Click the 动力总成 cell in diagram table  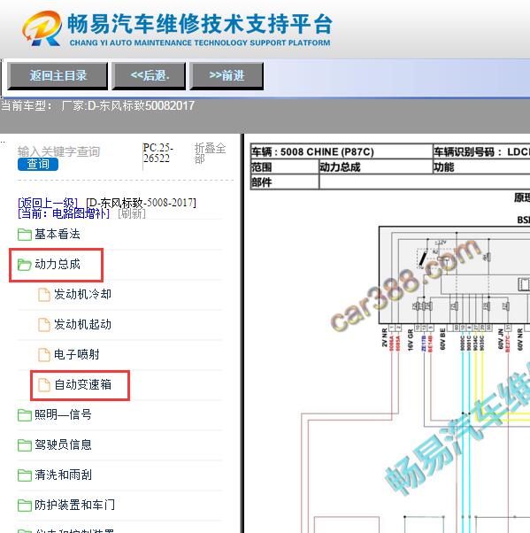coord(375,167)
